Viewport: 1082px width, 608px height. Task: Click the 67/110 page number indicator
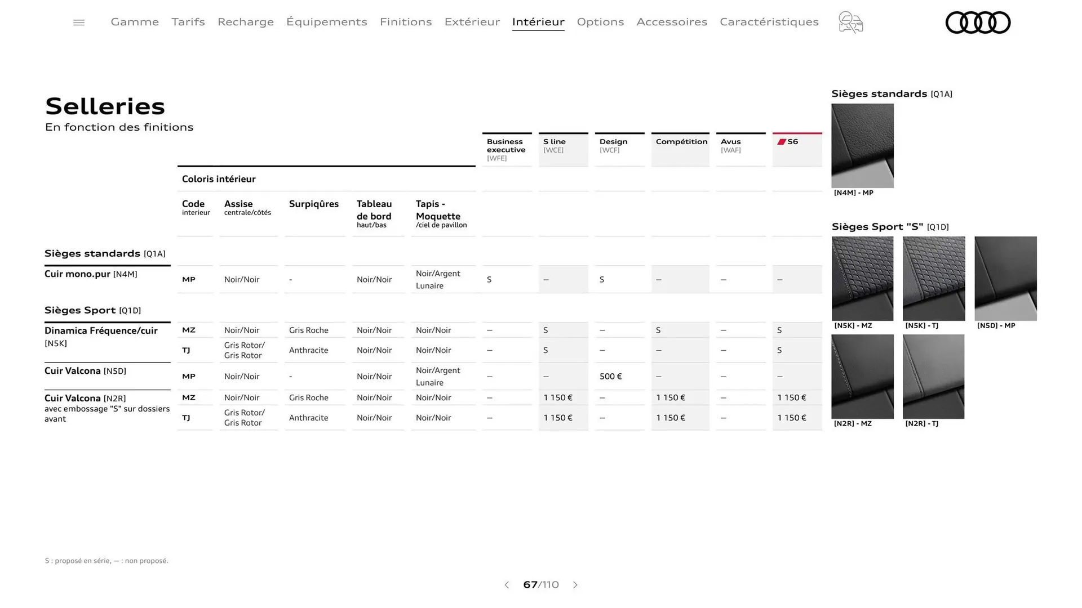tap(540, 585)
